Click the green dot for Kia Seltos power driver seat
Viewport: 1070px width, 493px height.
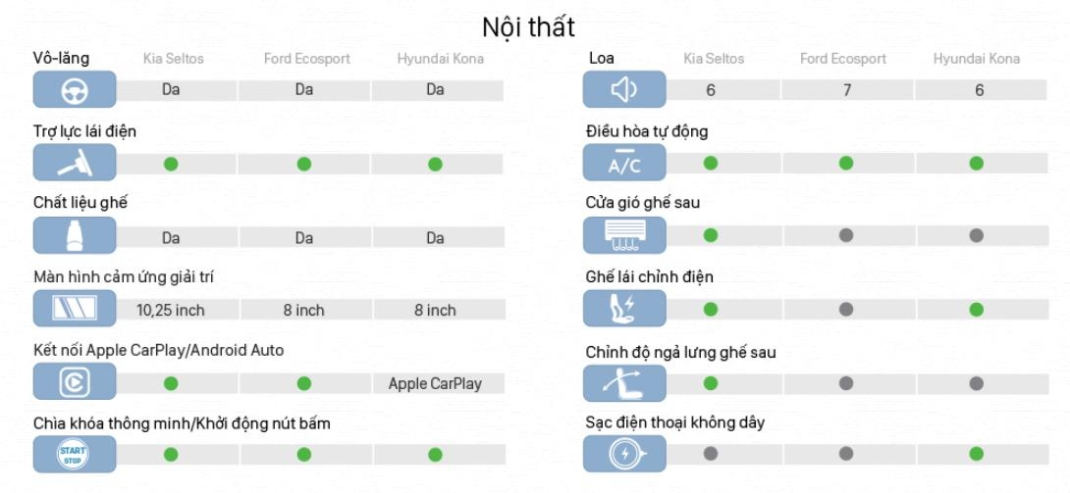711,309
